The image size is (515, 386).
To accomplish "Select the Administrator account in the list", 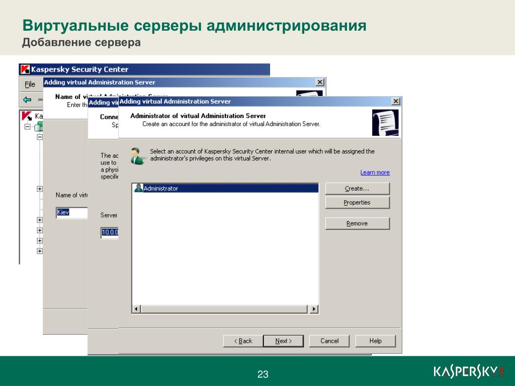I will (226, 188).
